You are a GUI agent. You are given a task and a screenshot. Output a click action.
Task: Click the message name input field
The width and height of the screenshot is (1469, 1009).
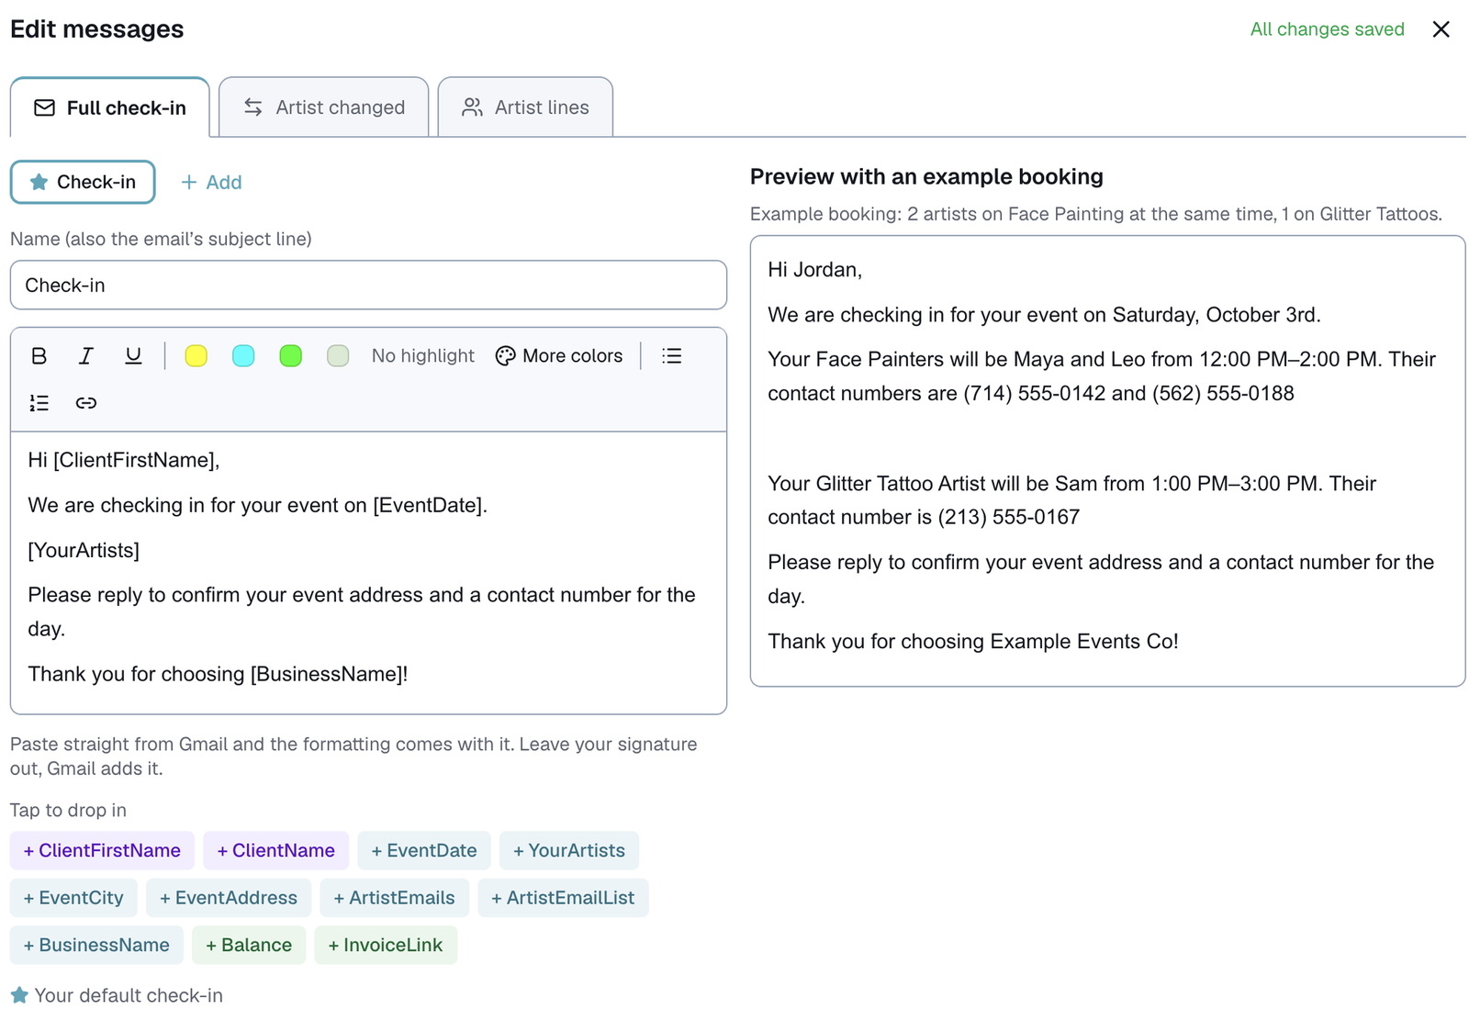tap(368, 286)
